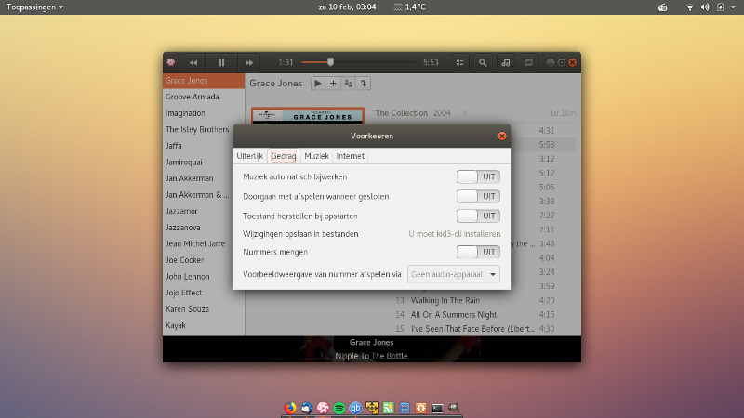This screenshot has width=744, height=418.
Task: Click the Grace Jones album cover thumbnail
Action: coord(308,116)
